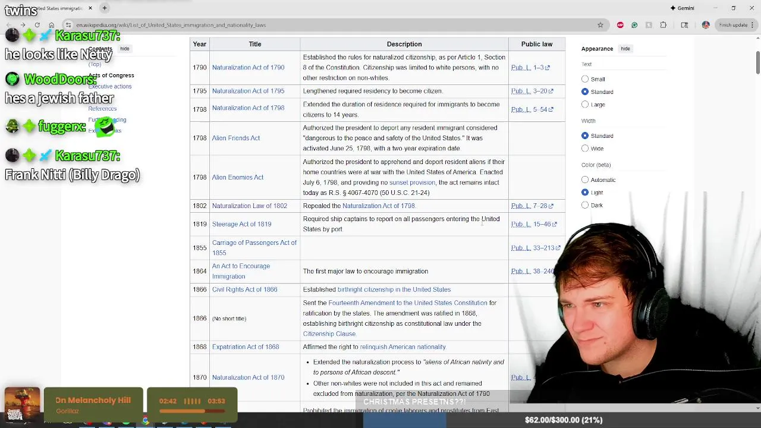Viewport: 761px width, 428px height.
Task: Select Dark color mode
Action: [x=585, y=205]
